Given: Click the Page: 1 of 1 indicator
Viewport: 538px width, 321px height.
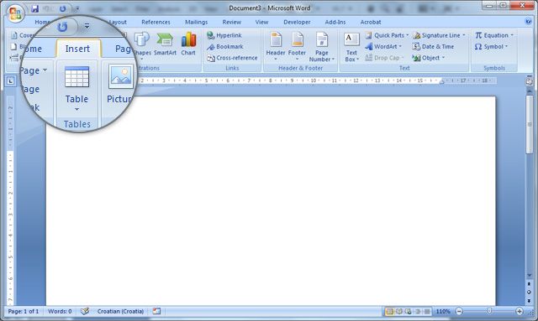Looking at the screenshot, I should pos(24,312).
